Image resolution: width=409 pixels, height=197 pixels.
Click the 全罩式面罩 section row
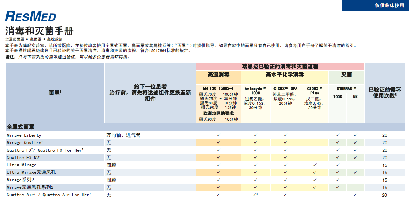click(x=205, y=127)
